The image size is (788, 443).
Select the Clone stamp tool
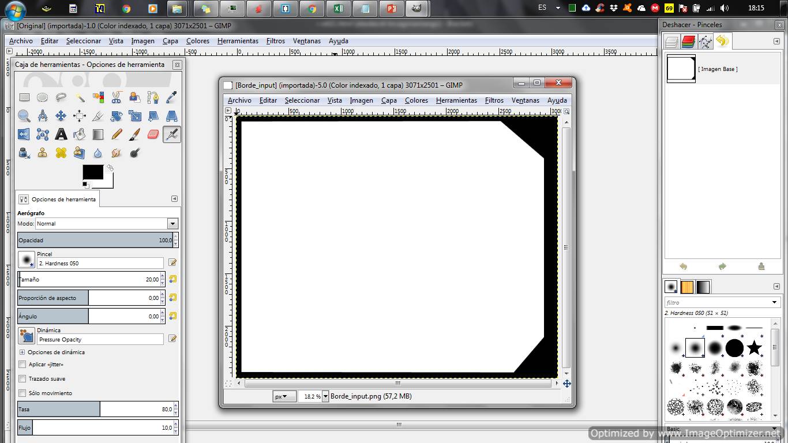[x=43, y=153]
